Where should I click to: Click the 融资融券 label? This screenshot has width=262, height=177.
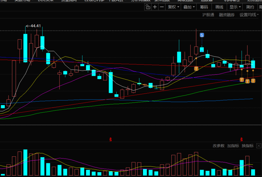point(227,15)
